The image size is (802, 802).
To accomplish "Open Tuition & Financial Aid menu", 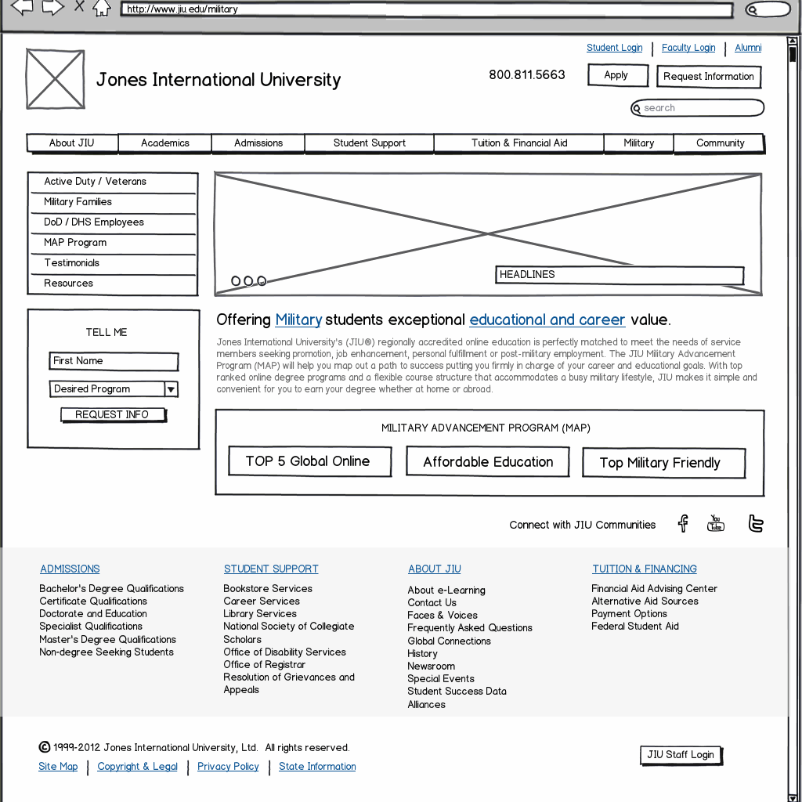I will [518, 143].
